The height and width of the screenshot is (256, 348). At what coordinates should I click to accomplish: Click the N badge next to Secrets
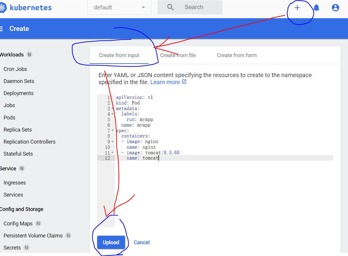click(x=26, y=247)
